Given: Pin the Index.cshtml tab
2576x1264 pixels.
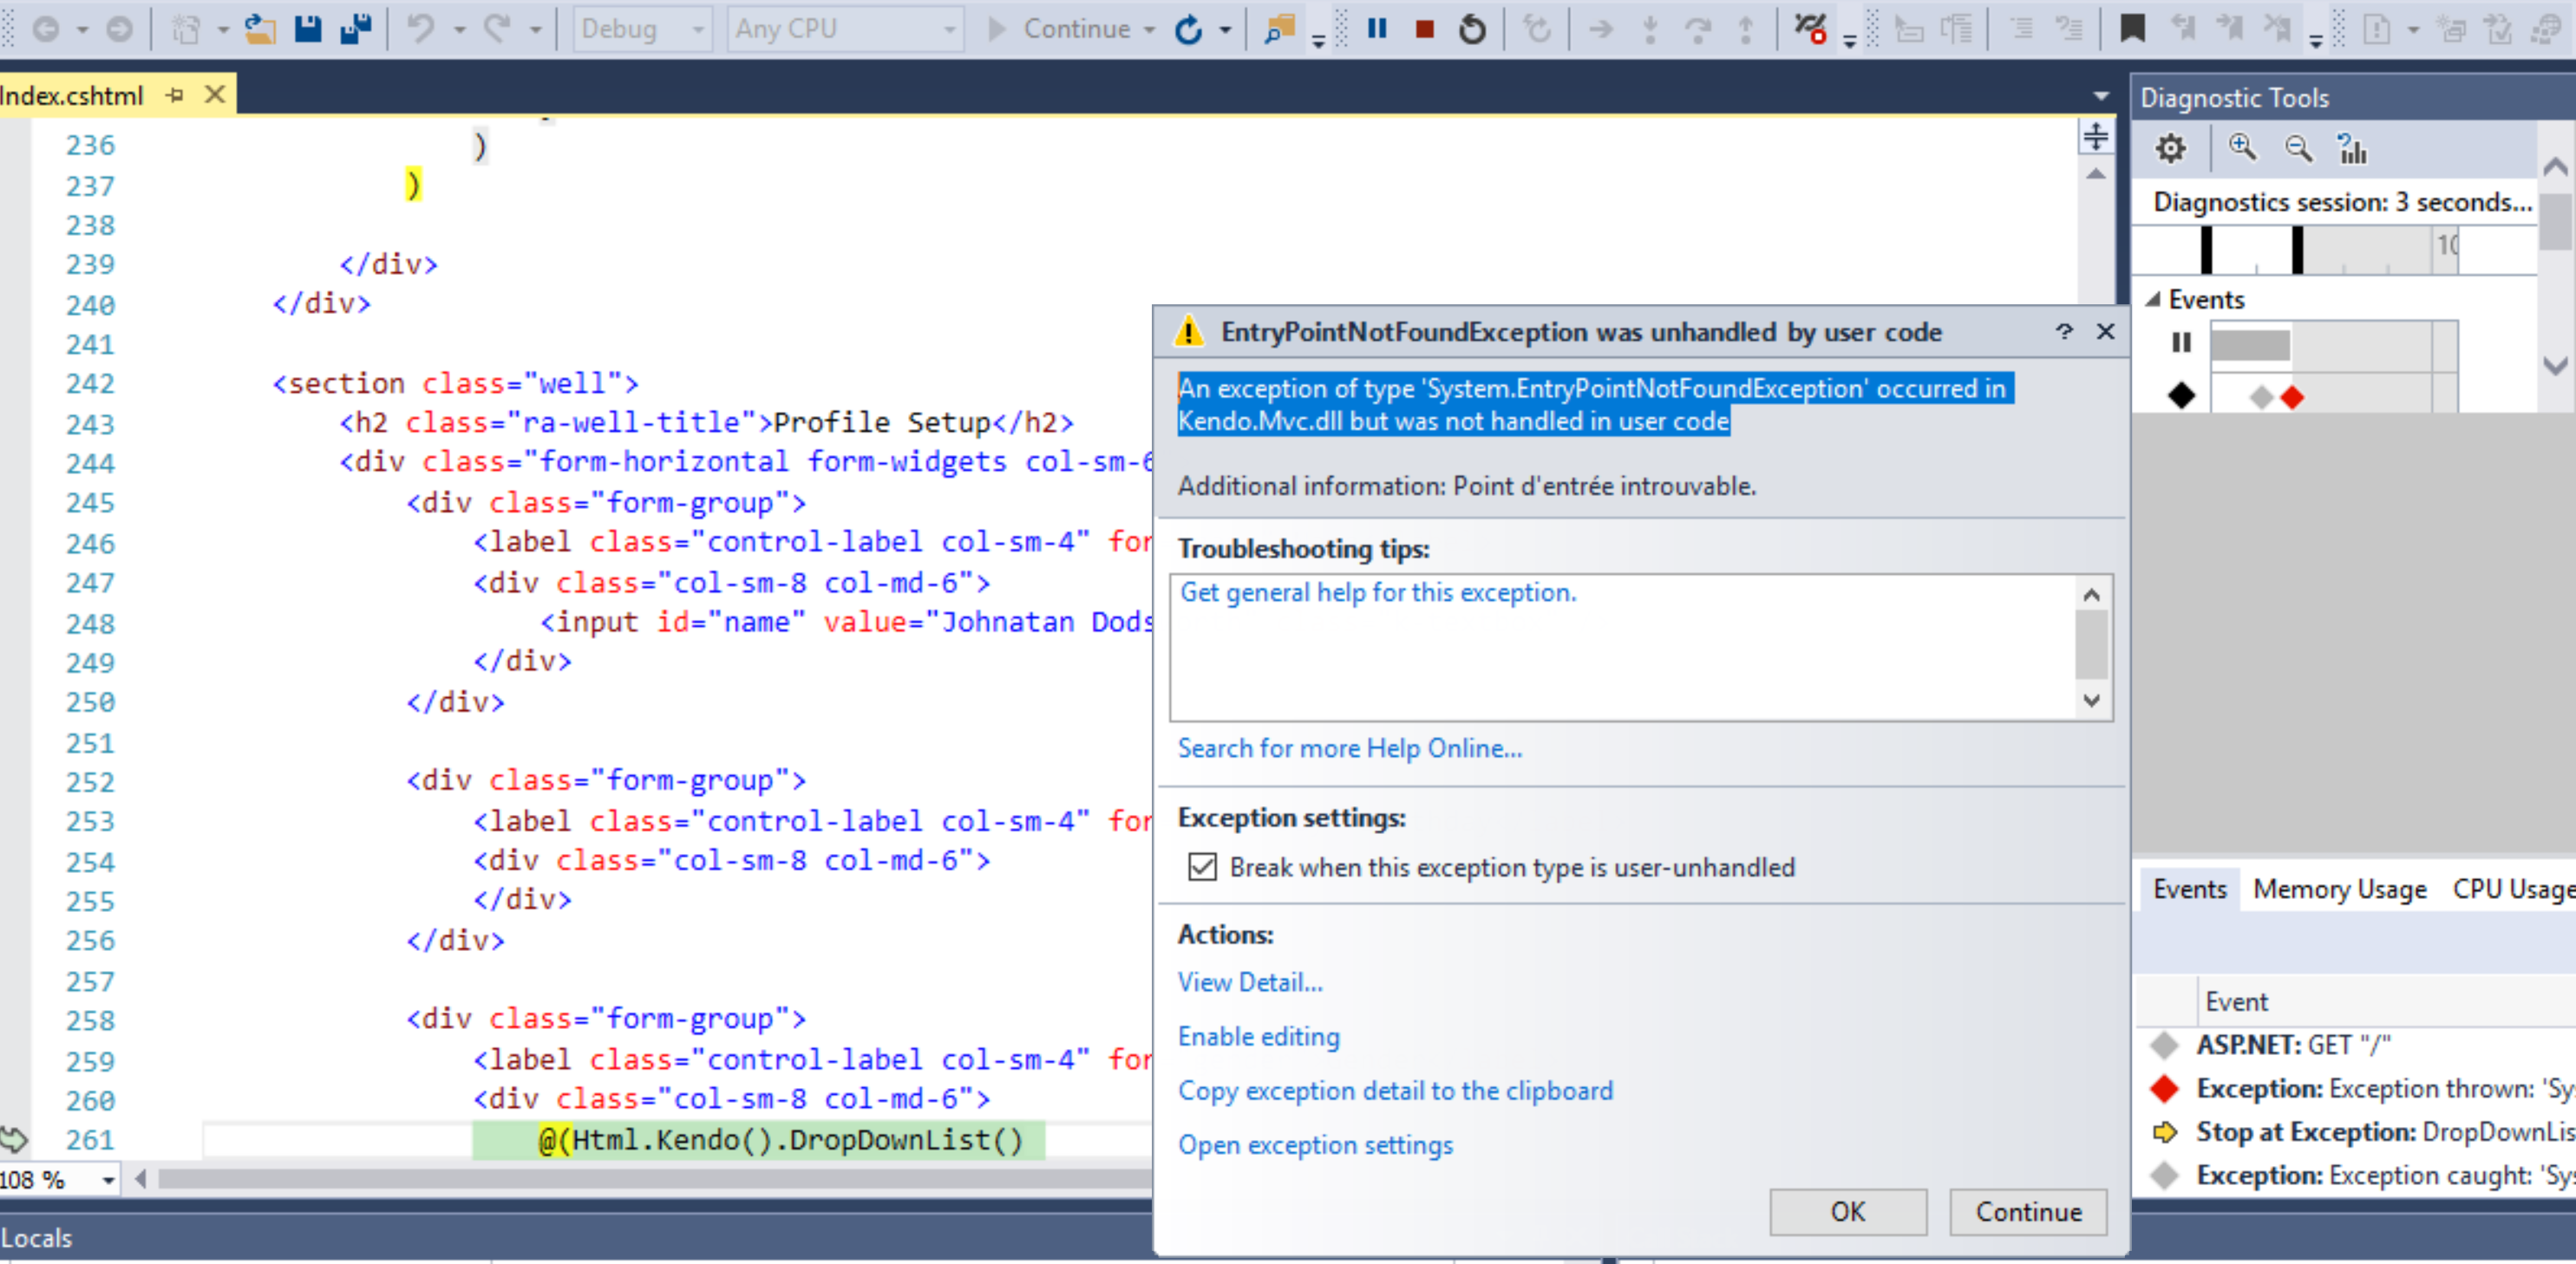Looking at the screenshot, I should coord(175,94).
